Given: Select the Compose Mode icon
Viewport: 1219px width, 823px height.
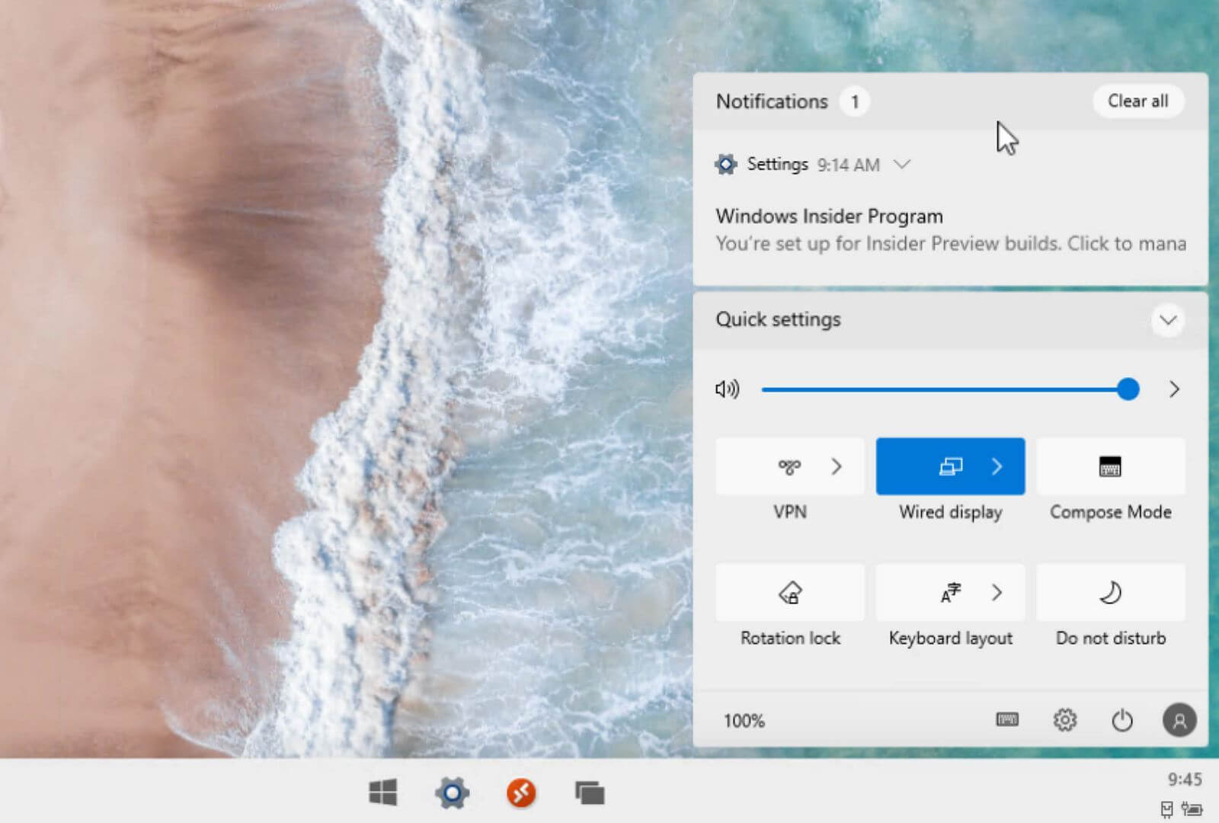Looking at the screenshot, I should pos(1109,466).
